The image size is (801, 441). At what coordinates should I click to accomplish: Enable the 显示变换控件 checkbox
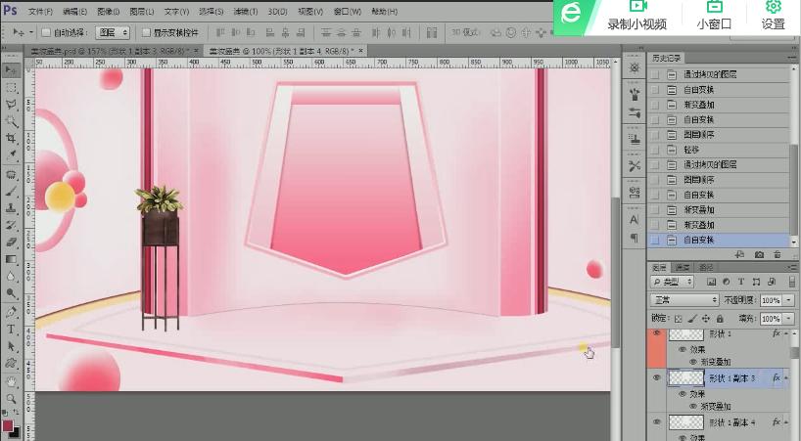pyautogui.click(x=146, y=32)
